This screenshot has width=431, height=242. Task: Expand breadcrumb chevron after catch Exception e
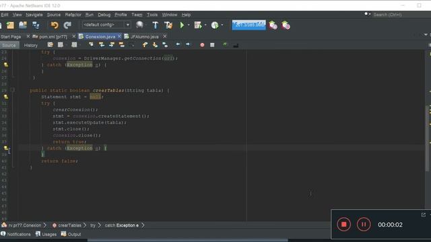(143, 225)
